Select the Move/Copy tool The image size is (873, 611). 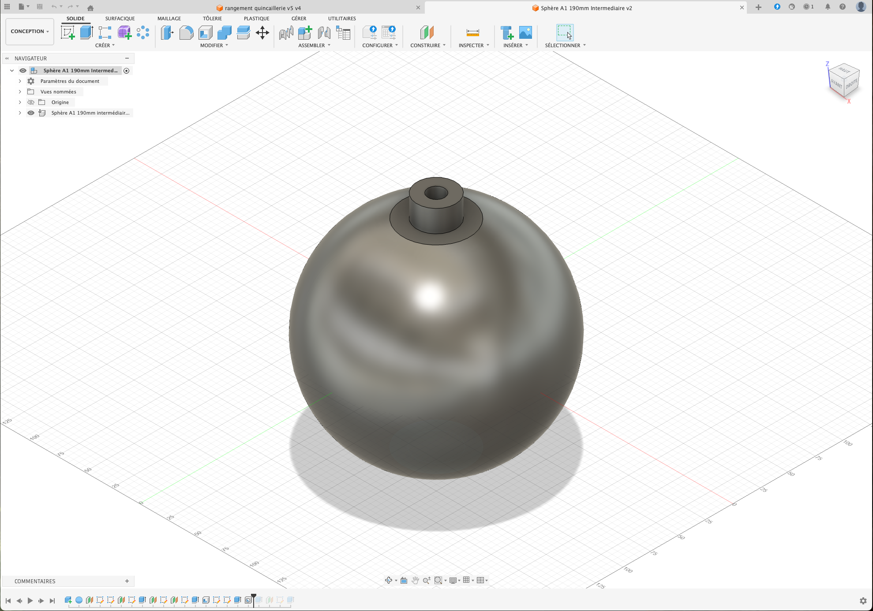[x=262, y=32]
